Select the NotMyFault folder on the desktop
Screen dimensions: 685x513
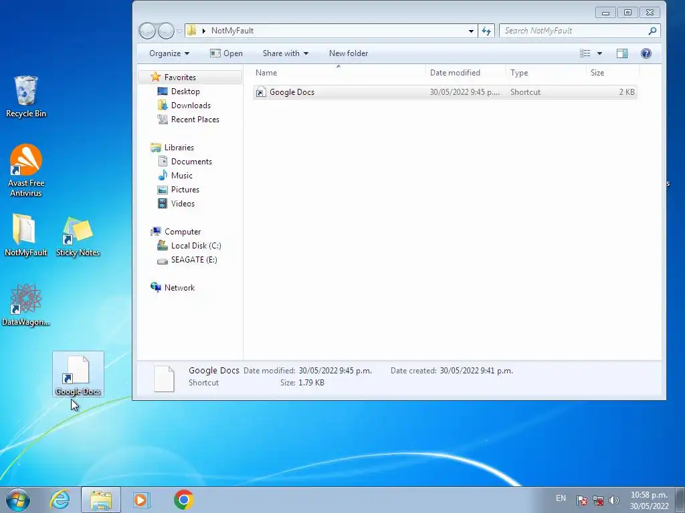[x=25, y=235]
